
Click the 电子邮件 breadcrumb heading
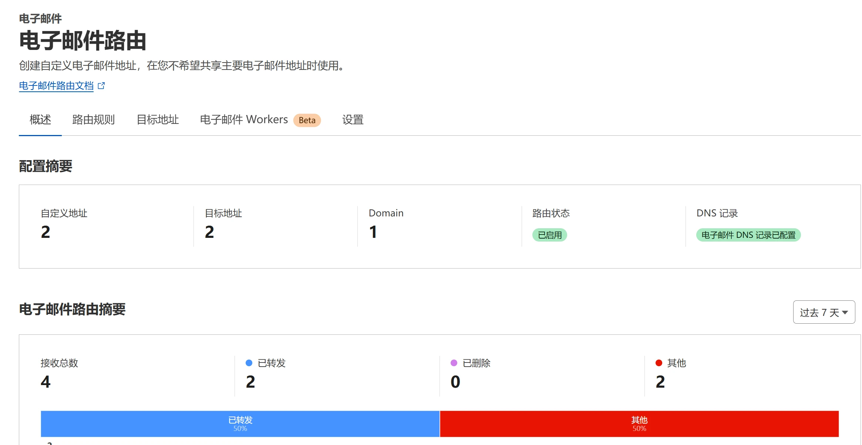pyautogui.click(x=40, y=18)
